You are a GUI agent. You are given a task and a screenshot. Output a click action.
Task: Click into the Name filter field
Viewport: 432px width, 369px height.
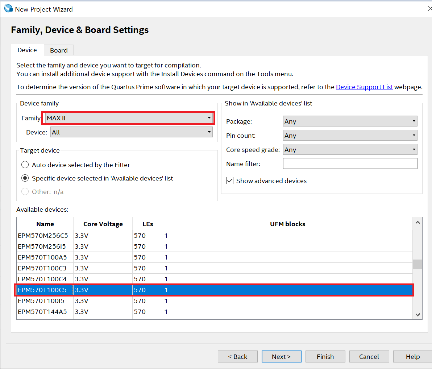coord(350,164)
